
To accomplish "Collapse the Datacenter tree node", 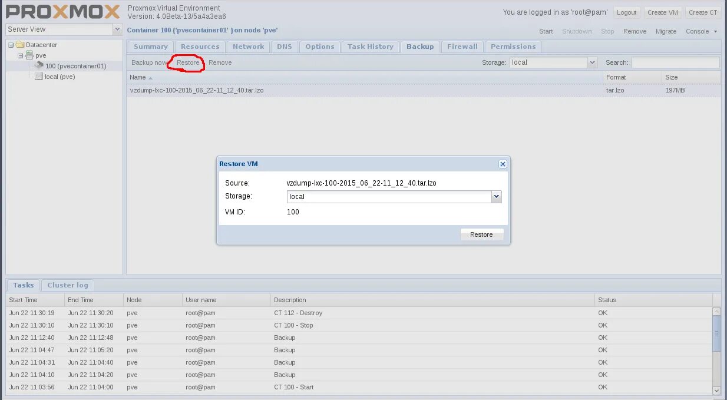I will coord(11,45).
